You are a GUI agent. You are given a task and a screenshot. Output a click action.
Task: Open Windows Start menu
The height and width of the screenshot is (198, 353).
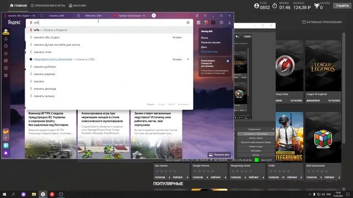[4, 194]
